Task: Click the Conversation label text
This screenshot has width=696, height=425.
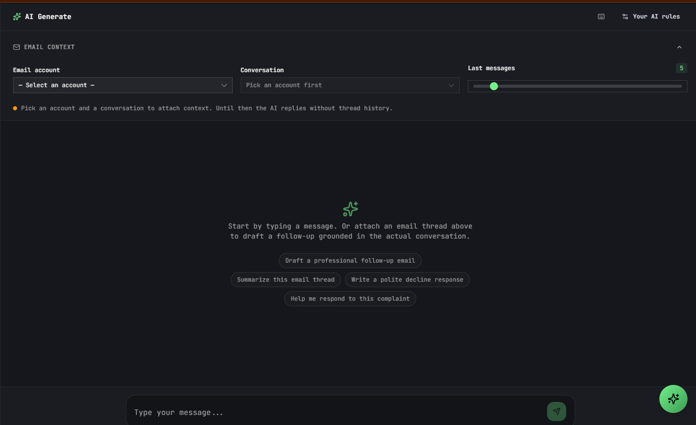Action: tap(262, 70)
